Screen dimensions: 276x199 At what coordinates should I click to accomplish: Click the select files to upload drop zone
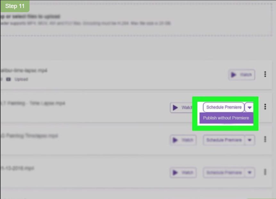(136, 19)
